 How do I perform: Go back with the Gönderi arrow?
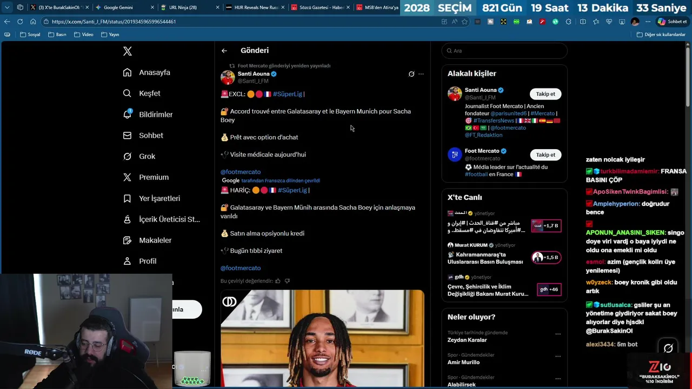tap(224, 51)
